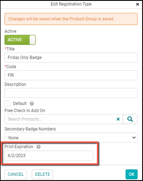Click the empty Description field
The width and height of the screenshot is (143, 181).
click(71, 93)
